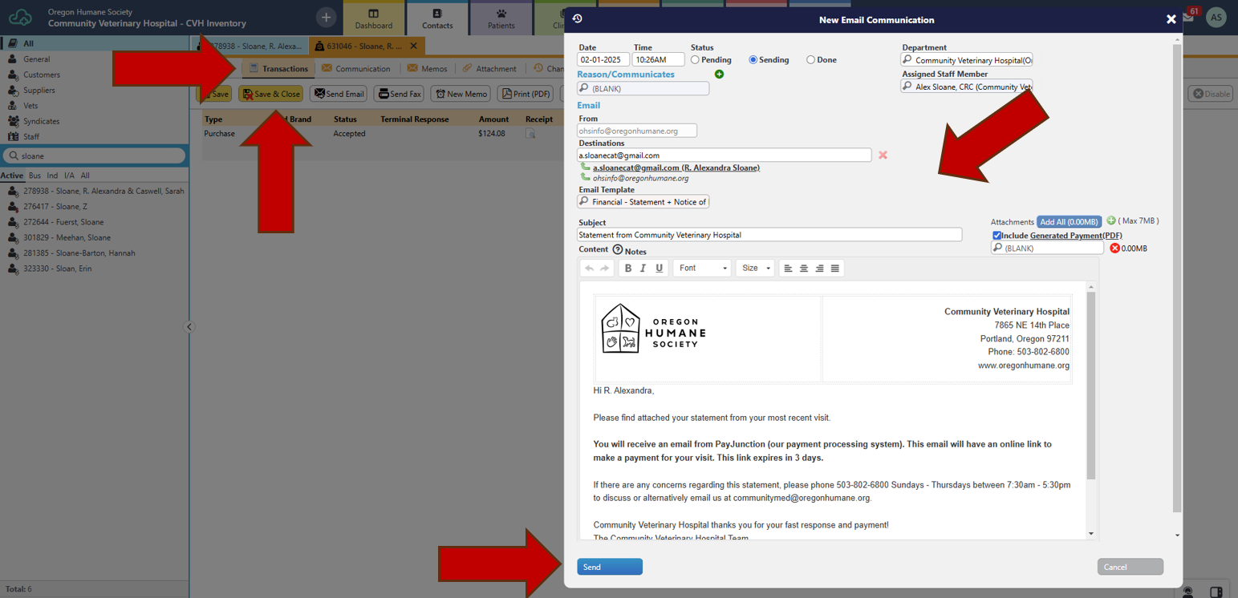Remove destination with the red X
This screenshot has width=1238, height=598.
click(883, 155)
